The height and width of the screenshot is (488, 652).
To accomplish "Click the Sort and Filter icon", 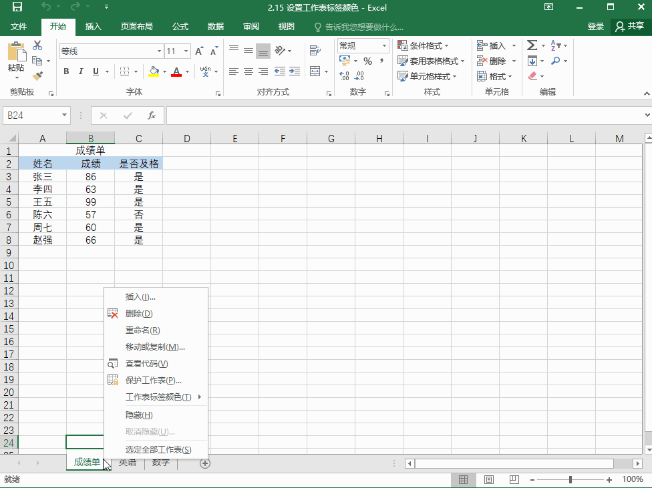I will [x=556, y=45].
